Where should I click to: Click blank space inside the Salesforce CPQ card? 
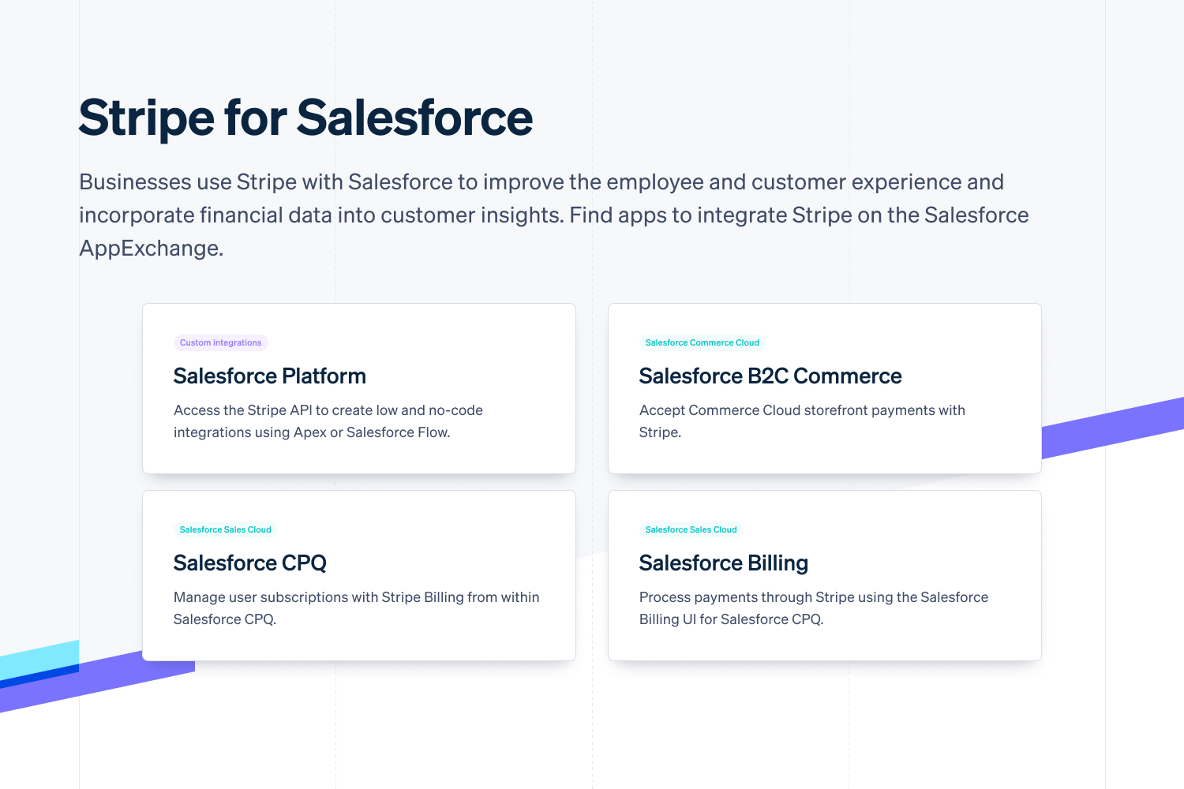click(x=474, y=537)
